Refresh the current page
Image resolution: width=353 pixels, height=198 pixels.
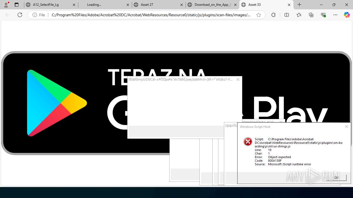[x=20, y=15]
